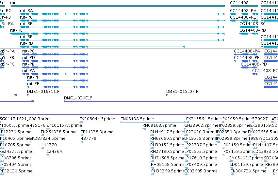The width and height of the screenshot is (278, 176).
Task: Click EST EN08138.5prime
Action: (137, 119)
